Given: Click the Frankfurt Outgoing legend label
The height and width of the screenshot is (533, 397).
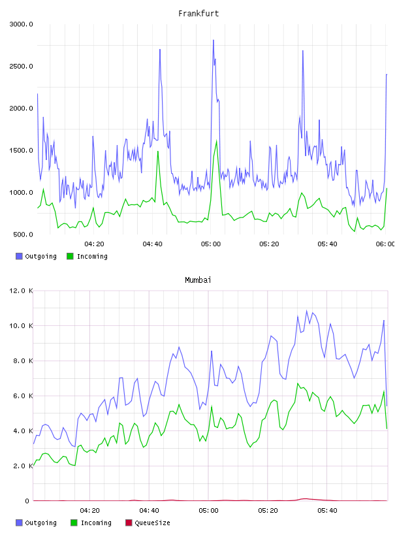Looking at the screenshot, I should click(40, 256).
